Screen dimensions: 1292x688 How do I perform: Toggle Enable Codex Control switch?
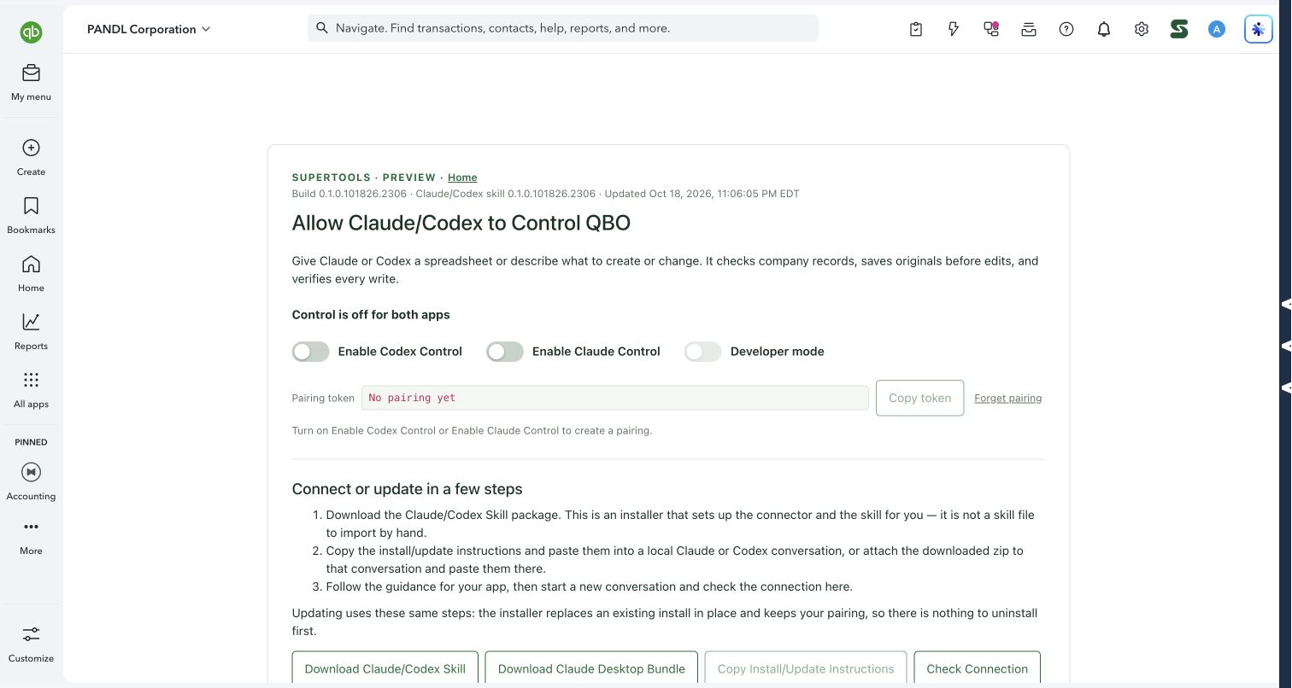[310, 352]
